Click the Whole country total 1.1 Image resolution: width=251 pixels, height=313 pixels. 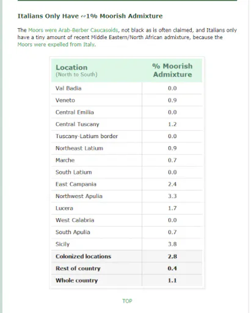pyautogui.click(x=172, y=281)
